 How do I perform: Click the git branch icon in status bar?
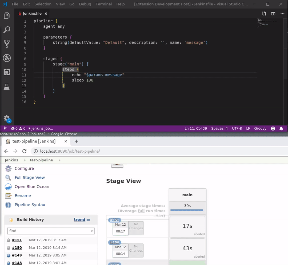coord(5,128)
